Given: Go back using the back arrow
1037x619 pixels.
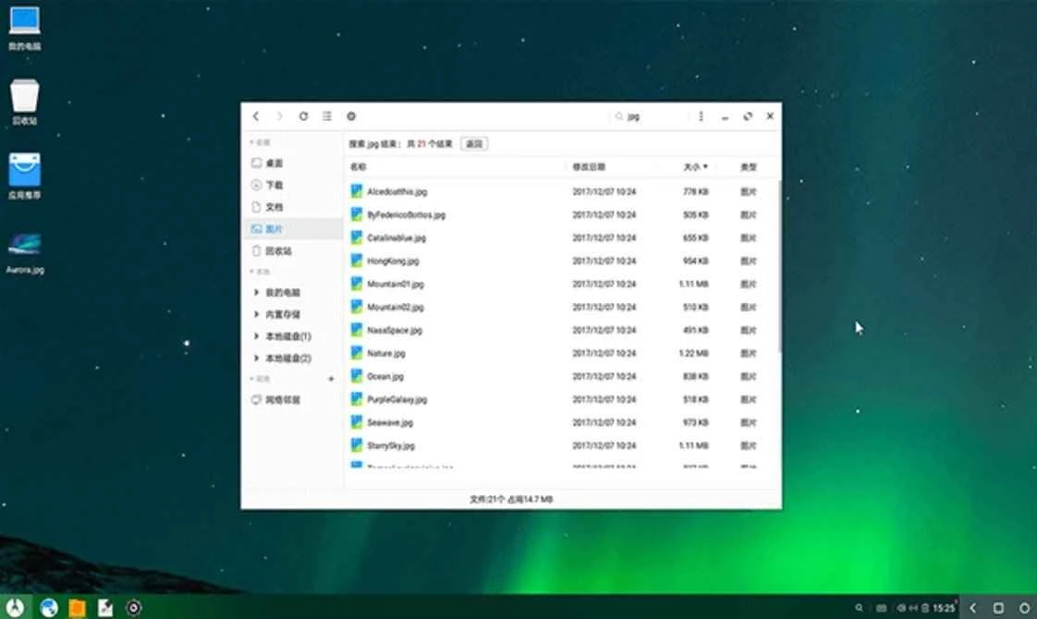Looking at the screenshot, I should pos(256,116).
